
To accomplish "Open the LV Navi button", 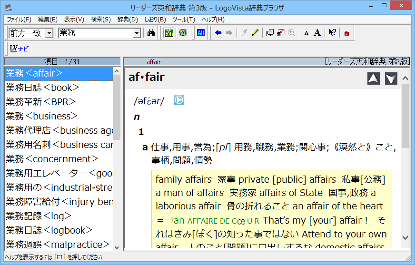I will [19, 49].
